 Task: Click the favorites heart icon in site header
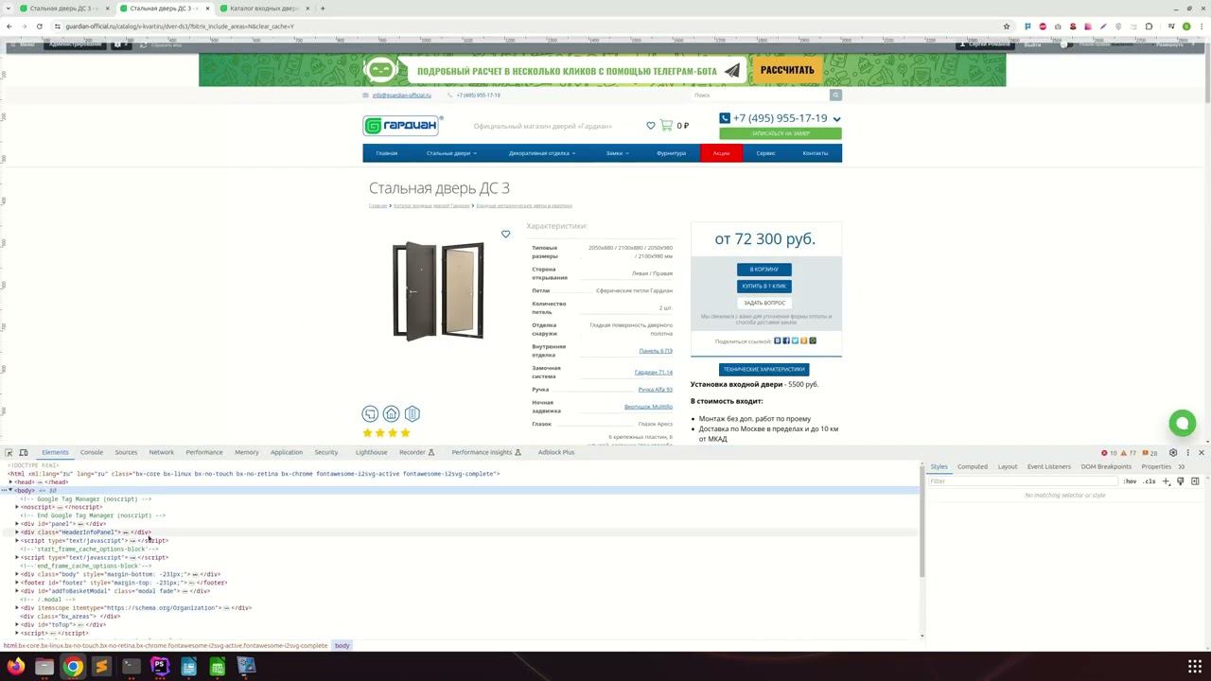pos(651,125)
